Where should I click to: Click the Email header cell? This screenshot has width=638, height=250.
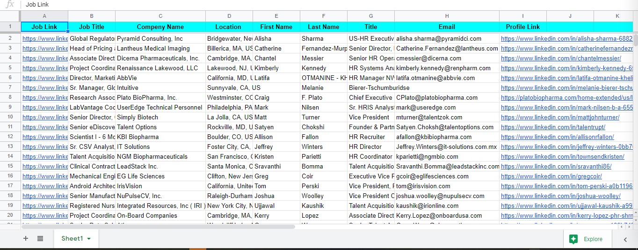click(x=447, y=27)
